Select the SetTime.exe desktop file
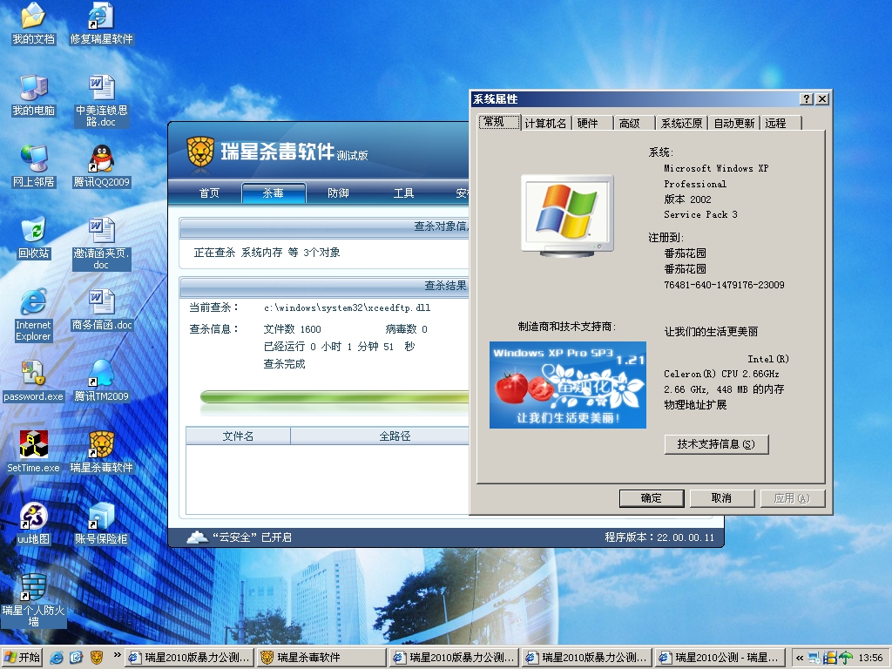The image size is (892, 669). (33, 453)
